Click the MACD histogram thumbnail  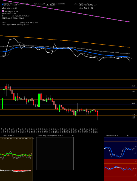16,170
